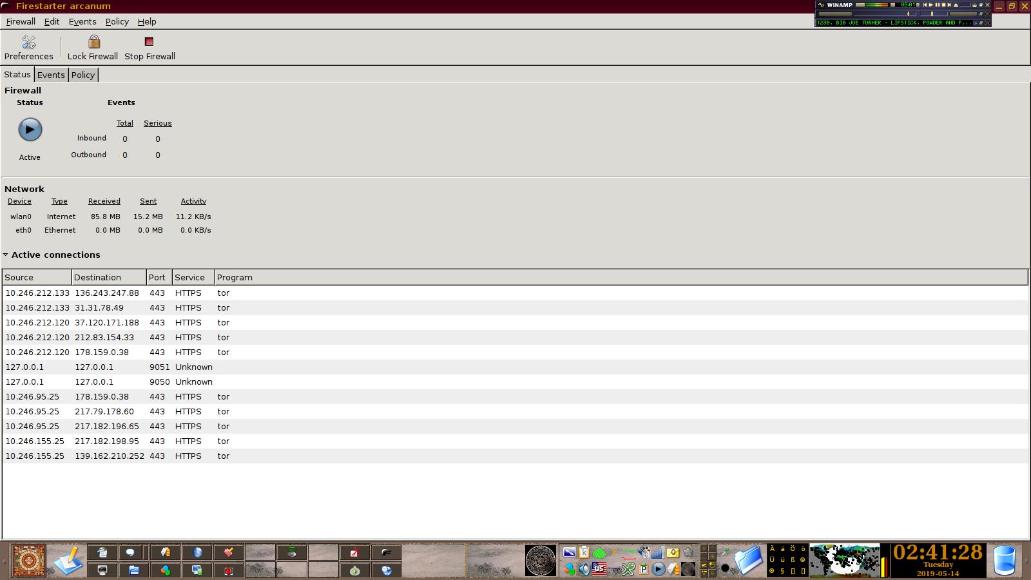The width and height of the screenshot is (1031, 580).
Task: Click the signal bars network tray icon
Action: (x=658, y=552)
